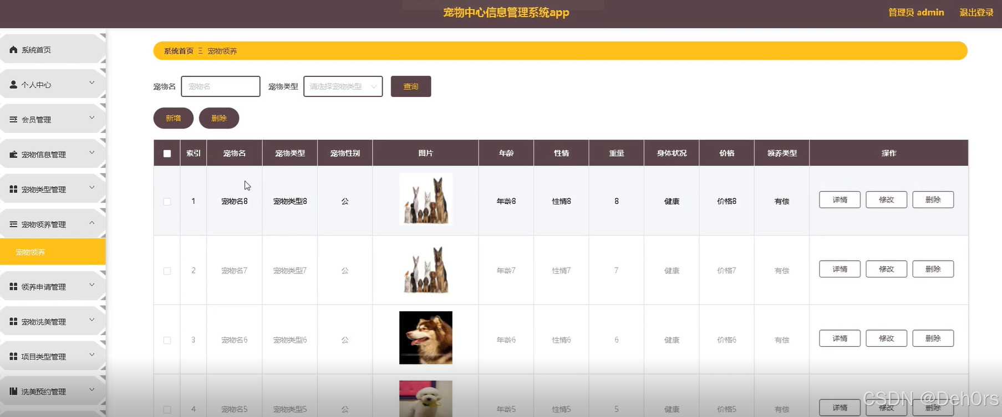The image size is (1002, 417).
Task: Open 项目类型管理 sidebar menu
Action: 53,356
